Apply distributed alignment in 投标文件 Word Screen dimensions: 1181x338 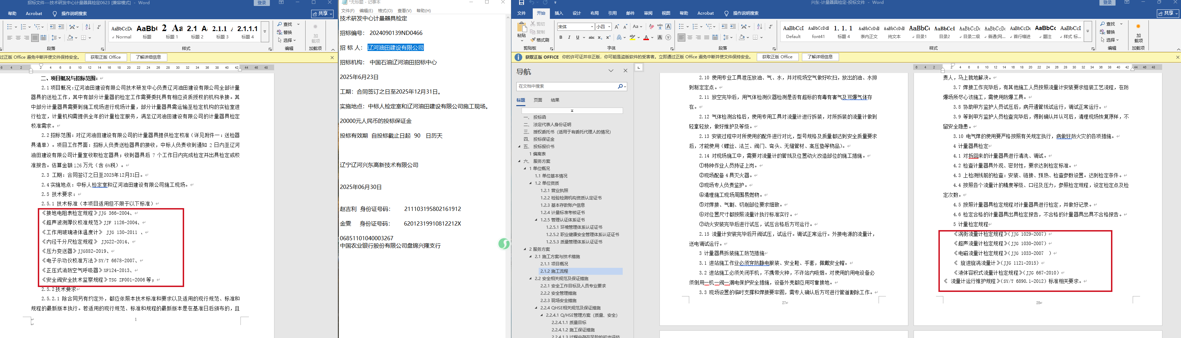pos(715,37)
